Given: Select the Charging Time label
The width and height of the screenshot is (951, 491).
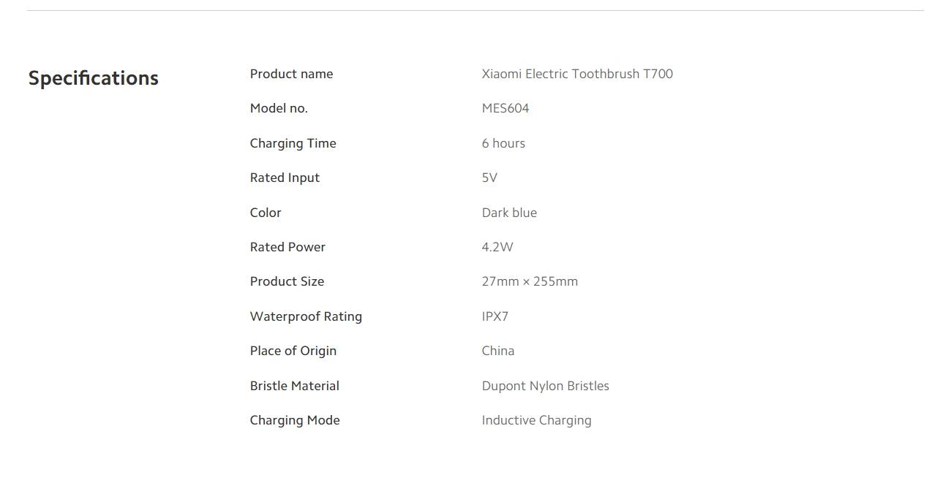Looking at the screenshot, I should coord(293,143).
